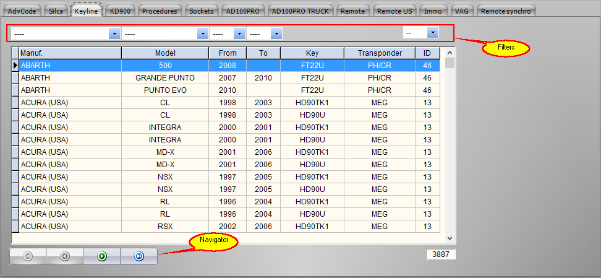The width and height of the screenshot is (601, 278).
Task: Click the PH/CR cell in PUNTO EVO row
Action: 380,90
